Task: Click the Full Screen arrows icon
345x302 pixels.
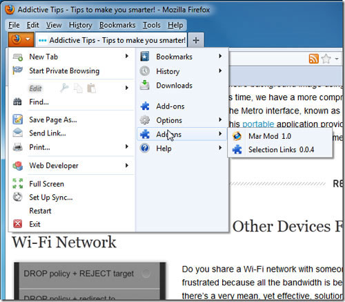Action: (18, 183)
